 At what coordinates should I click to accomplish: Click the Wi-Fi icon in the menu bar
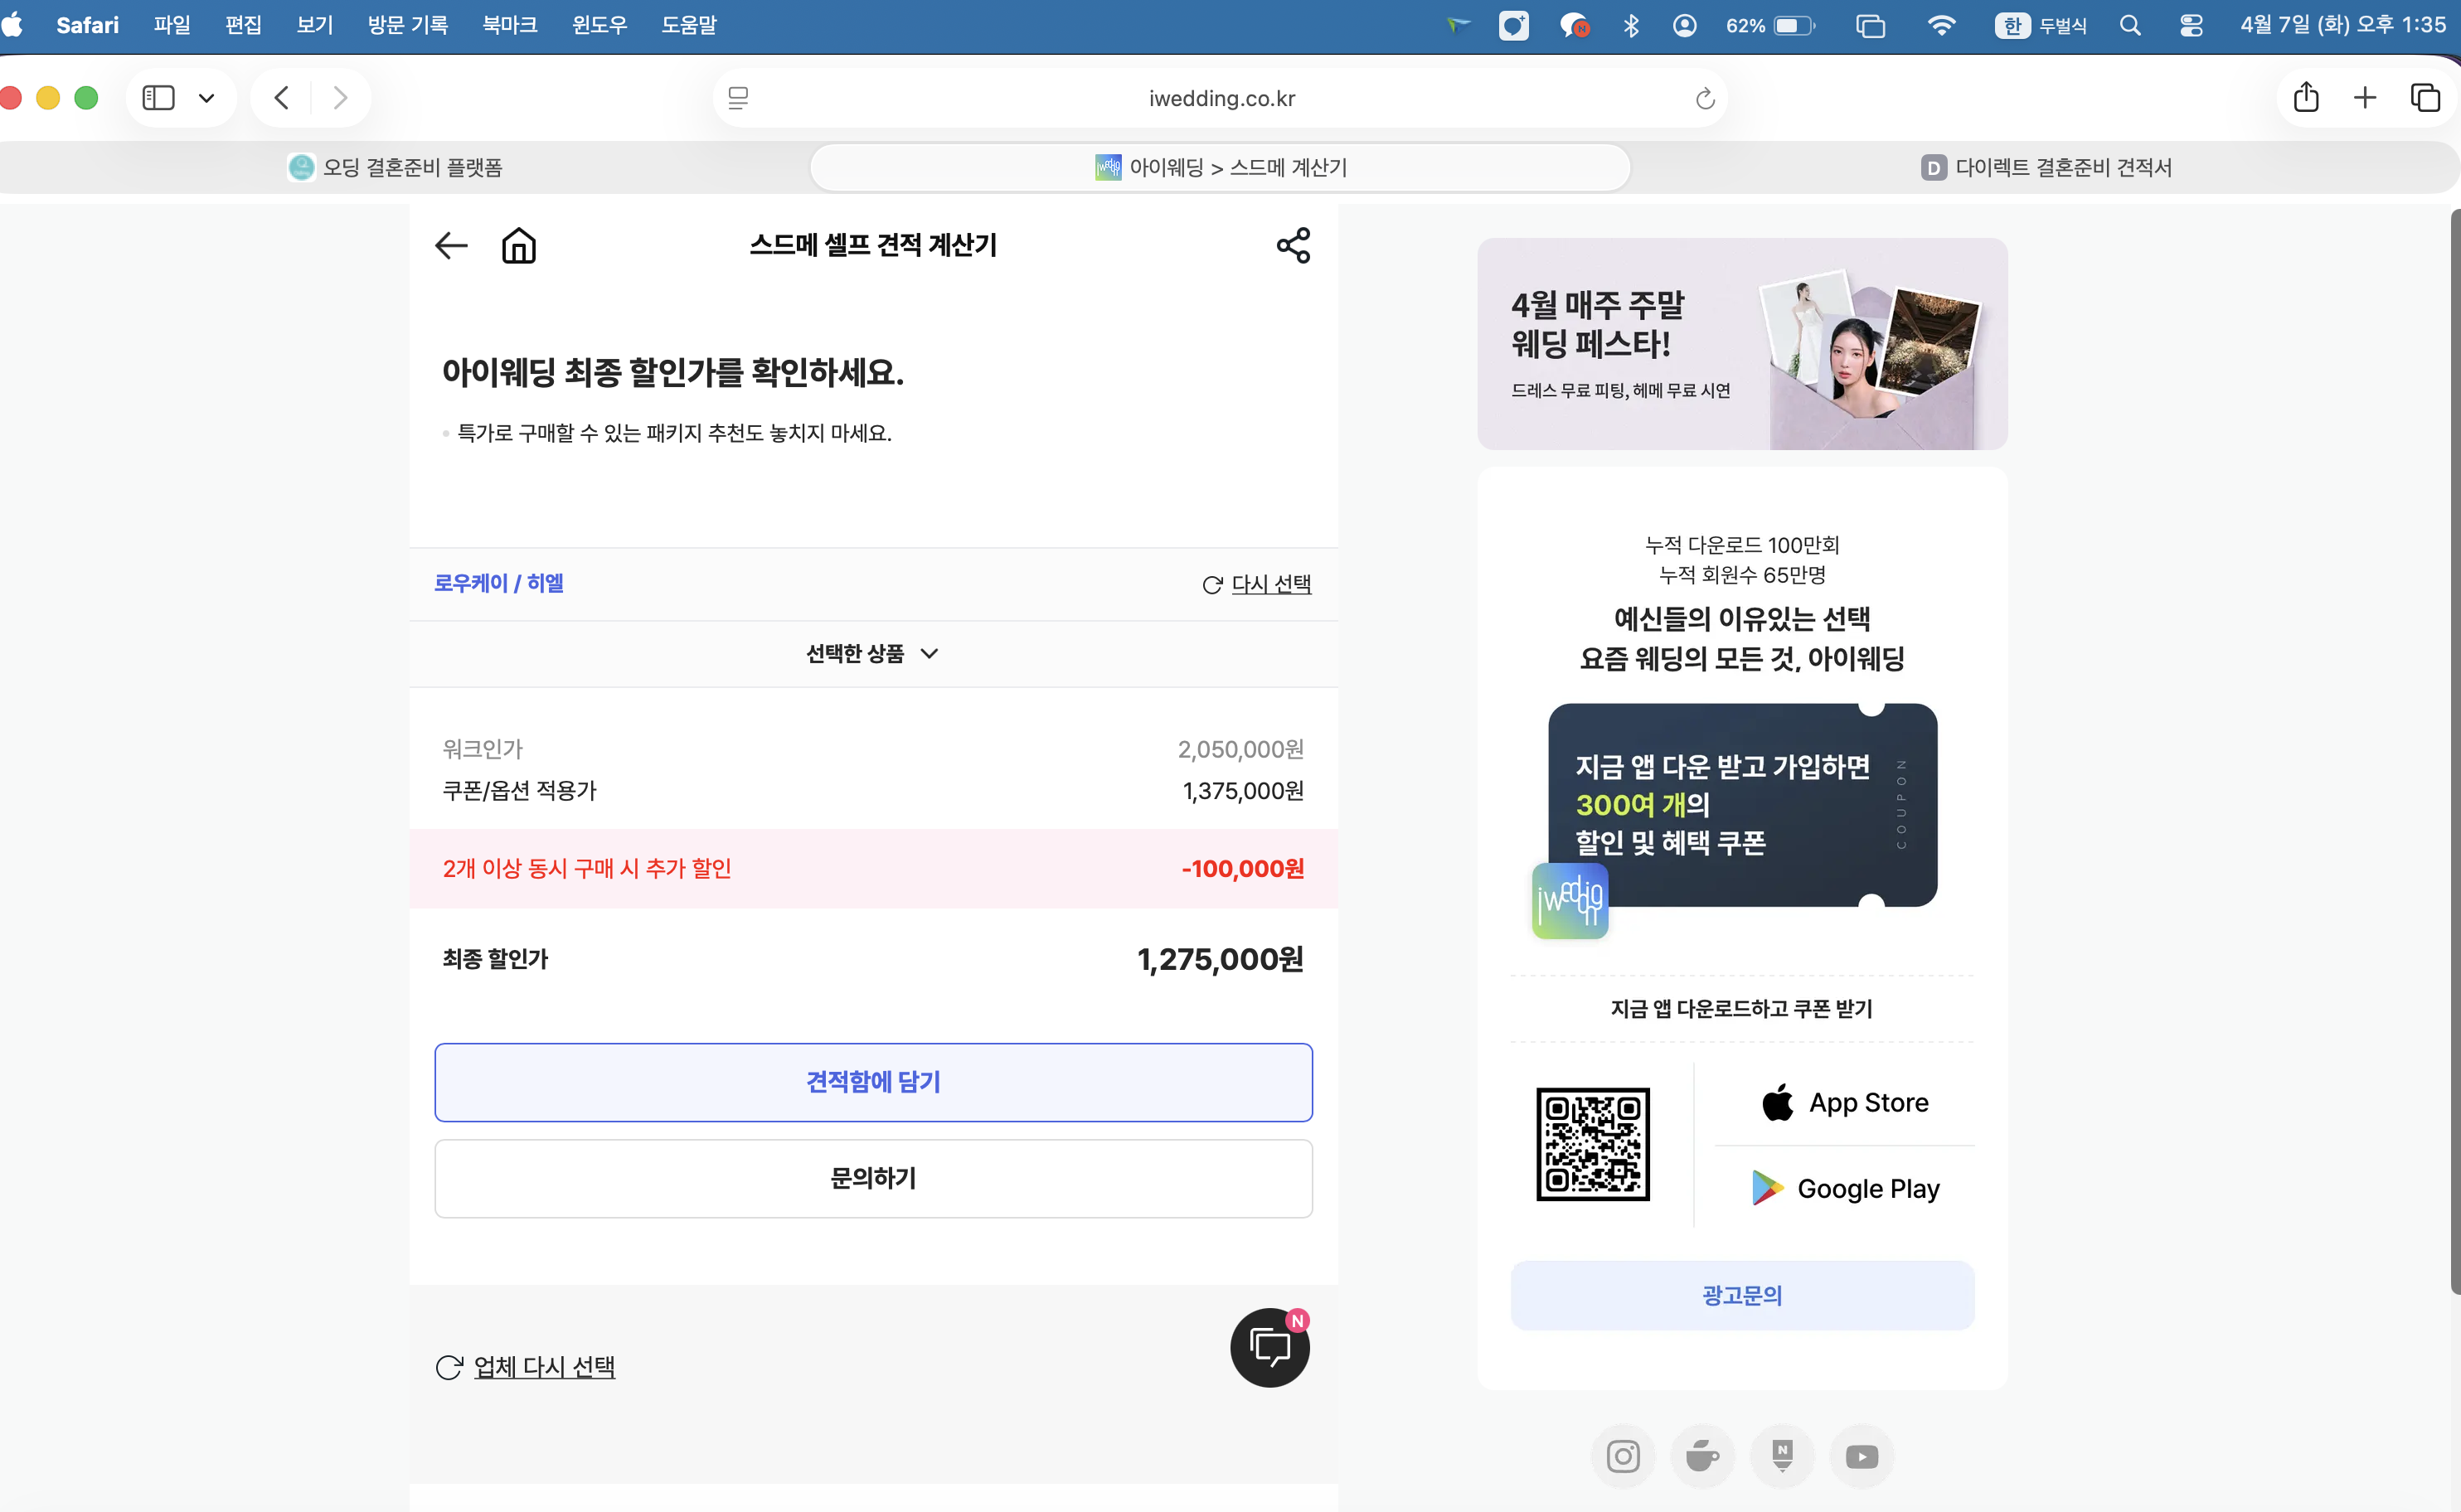click(1941, 25)
